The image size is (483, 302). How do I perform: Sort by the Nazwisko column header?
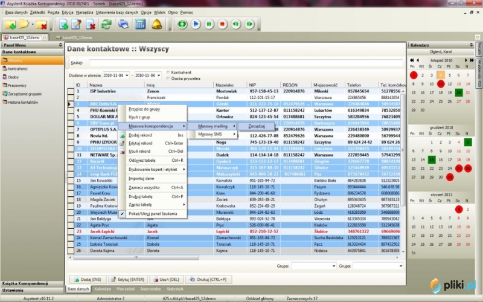pos(230,85)
